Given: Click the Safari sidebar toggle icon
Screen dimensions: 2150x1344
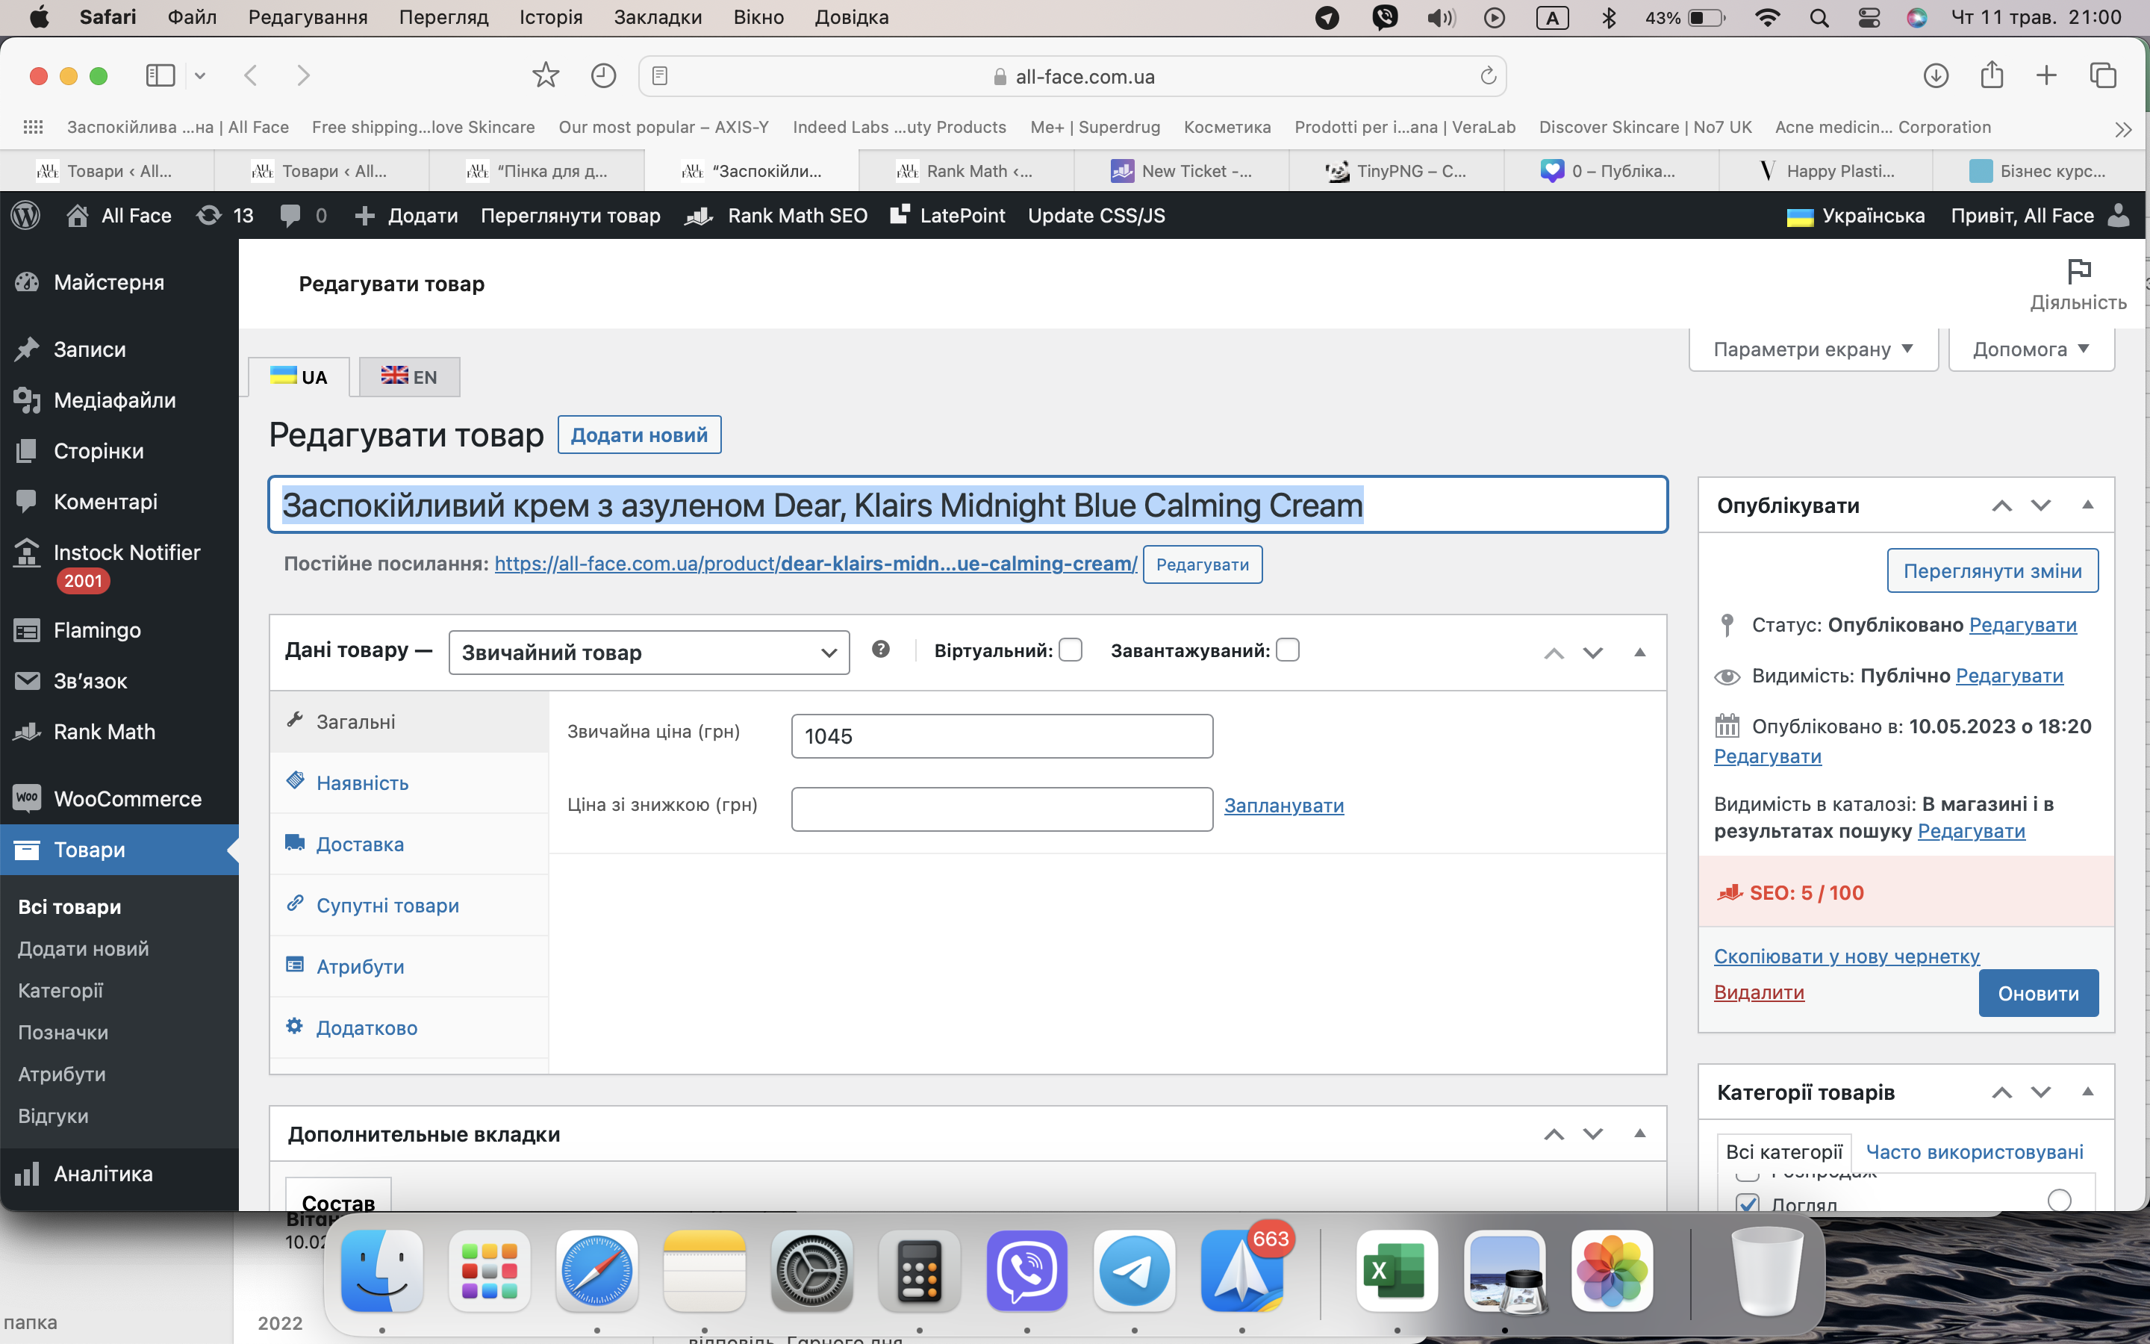Looking at the screenshot, I should point(160,75).
